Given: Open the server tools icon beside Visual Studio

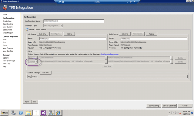Looking at the screenshot, I should [51, 113].
